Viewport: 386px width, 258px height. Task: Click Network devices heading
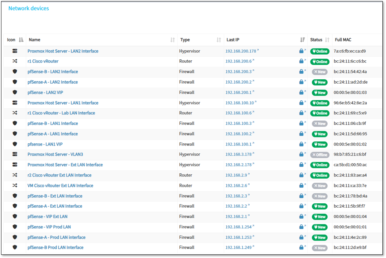click(29, 8)
